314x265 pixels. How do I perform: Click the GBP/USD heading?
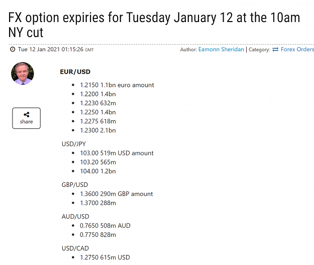[75, 184]
